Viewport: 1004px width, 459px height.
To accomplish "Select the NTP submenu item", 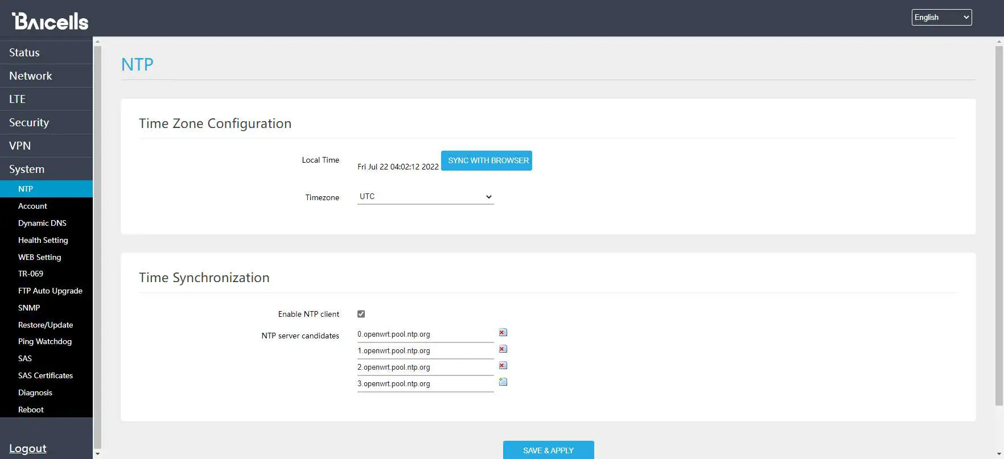I will [46, 189].
